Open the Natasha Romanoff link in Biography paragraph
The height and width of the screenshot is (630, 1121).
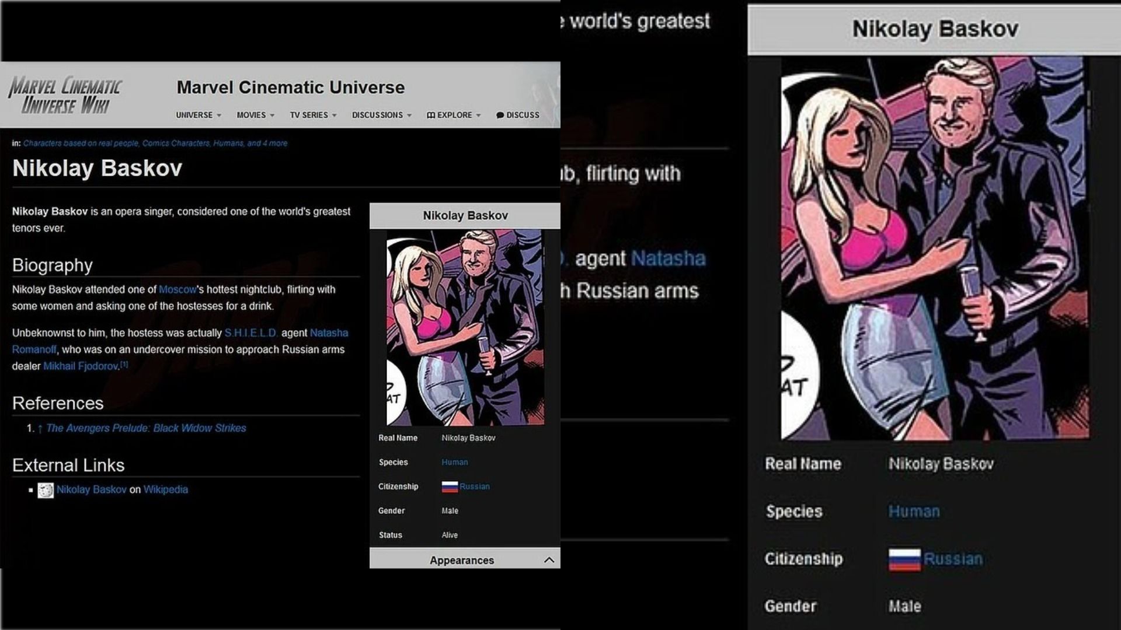tap(329, 332)
